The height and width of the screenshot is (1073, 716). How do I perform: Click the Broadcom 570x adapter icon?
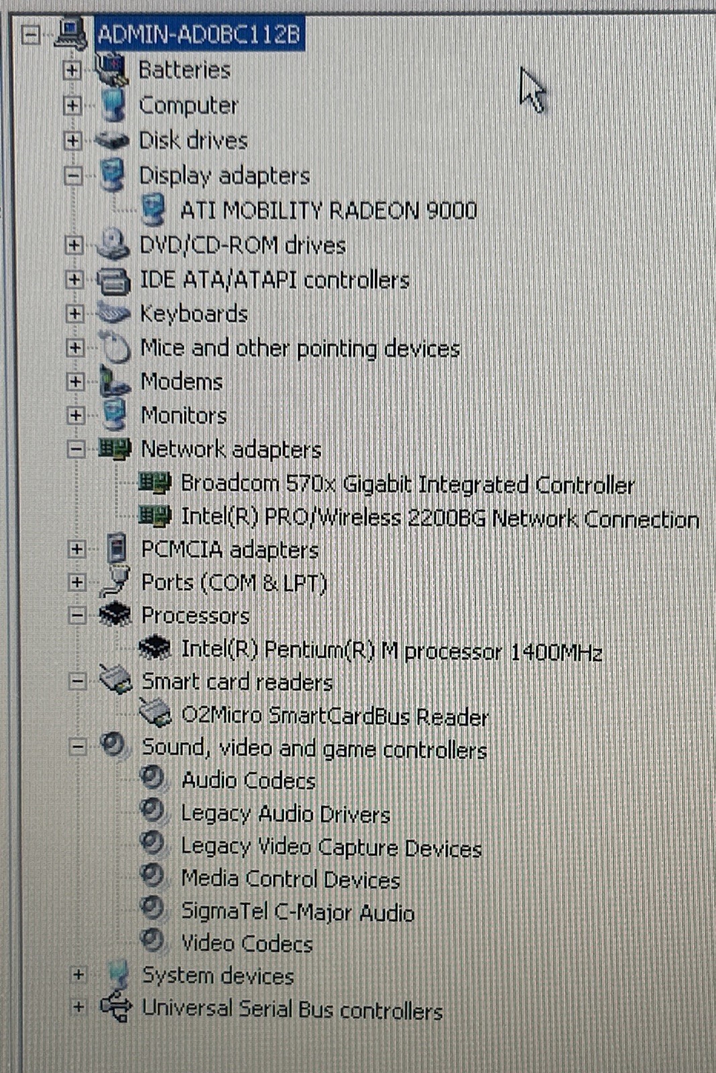[x=155, y=482]
